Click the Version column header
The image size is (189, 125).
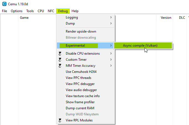pyautogui.click(x=166, y=18)
